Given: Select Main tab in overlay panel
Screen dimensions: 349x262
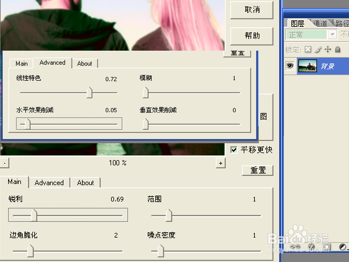Looking at the screenshot, I should pos(22,63).
